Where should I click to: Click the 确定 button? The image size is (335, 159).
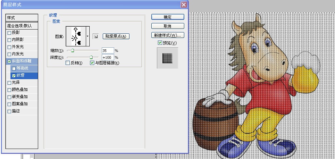(168, 17)
